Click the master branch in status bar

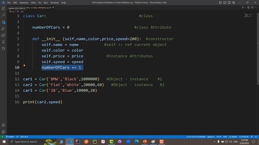10,137
